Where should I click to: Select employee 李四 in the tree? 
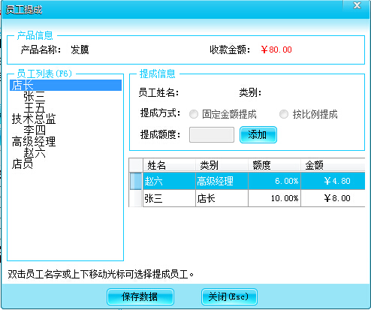[35, 130]
